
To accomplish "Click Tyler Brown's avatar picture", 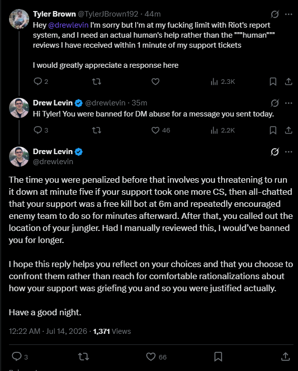I will pyautogui.click(x=19, y=19).
